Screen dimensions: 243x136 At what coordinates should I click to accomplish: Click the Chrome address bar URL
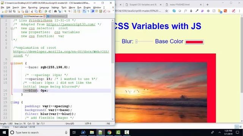click(x=139, y=11)
